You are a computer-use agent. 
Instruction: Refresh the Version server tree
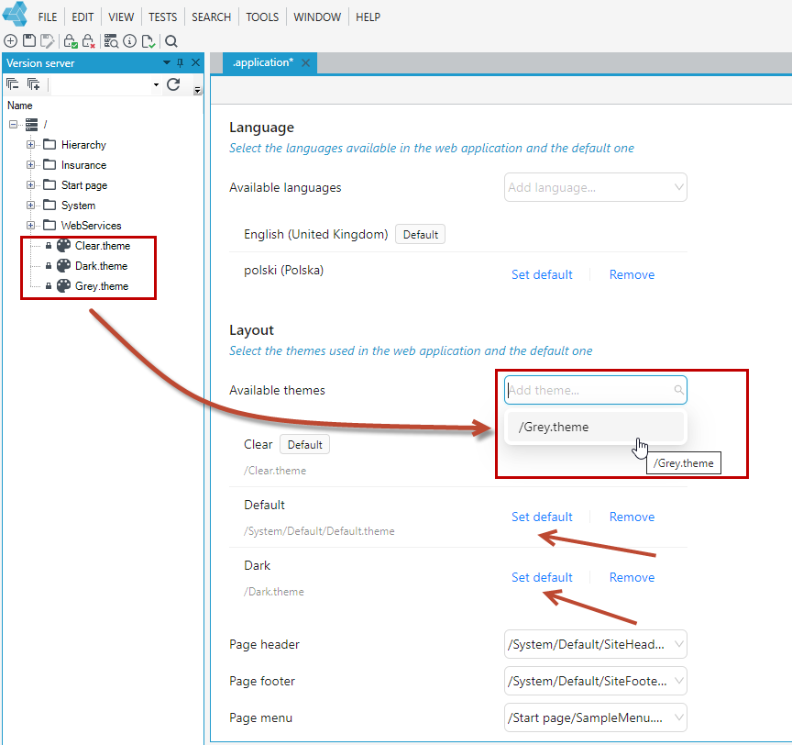pos(173,83)
